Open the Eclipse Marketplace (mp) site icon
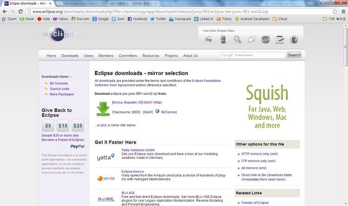This screenshot has height=206, width=348. pos(209,40)
